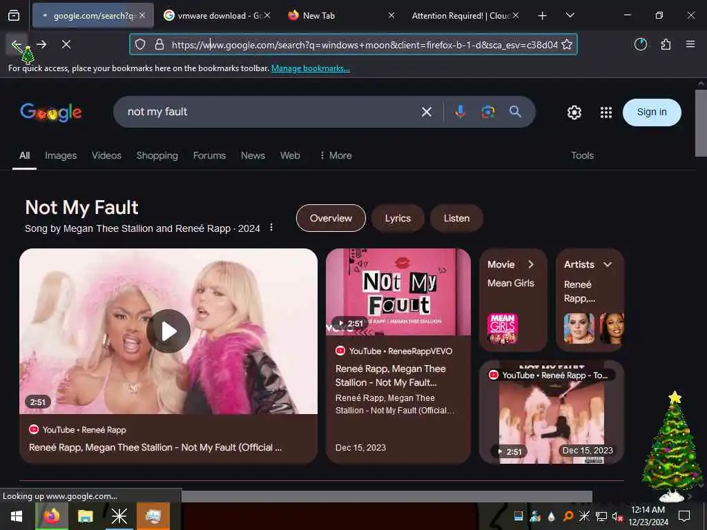
Task: Open the taskbar clock and date
Action: [x=648, y=516]
